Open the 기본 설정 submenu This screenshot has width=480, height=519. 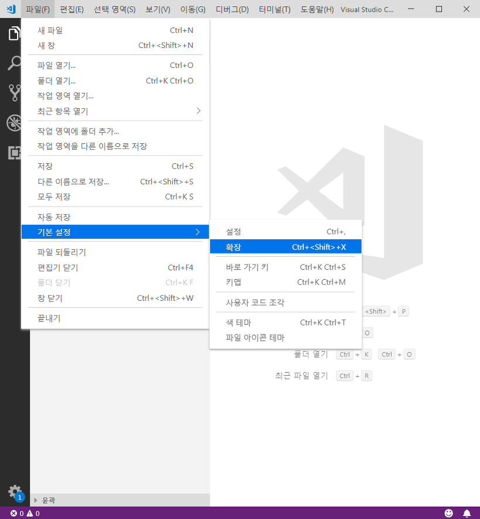115,232
